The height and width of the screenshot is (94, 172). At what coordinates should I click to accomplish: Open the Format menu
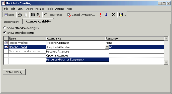pyautogui.click(x=40, y=9)
